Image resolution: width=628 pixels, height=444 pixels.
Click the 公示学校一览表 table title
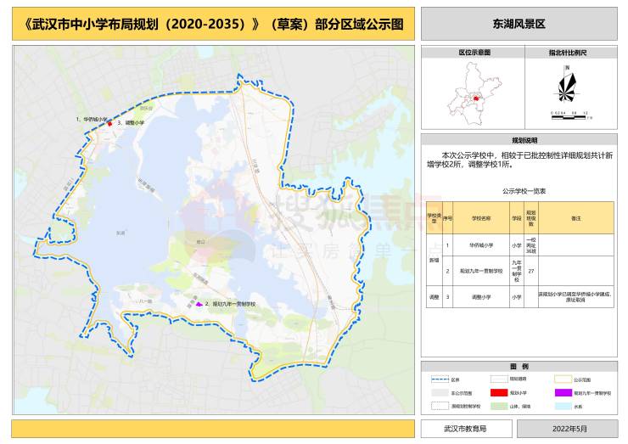click(524, 191)
